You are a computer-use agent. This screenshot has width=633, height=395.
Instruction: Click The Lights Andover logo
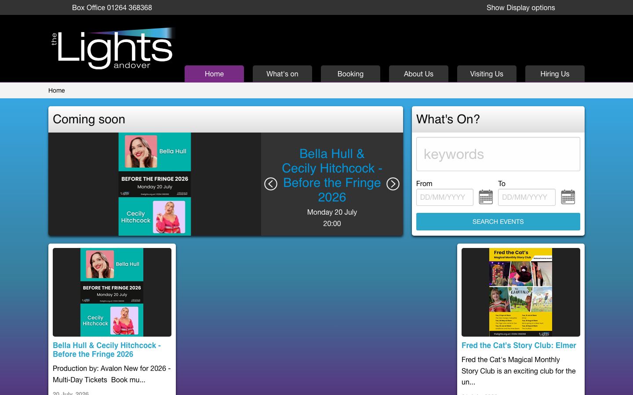coord(113,49)
